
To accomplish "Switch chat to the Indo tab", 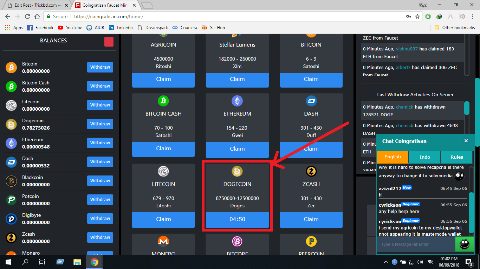I will pyautogui.click(x=424, y=157).
